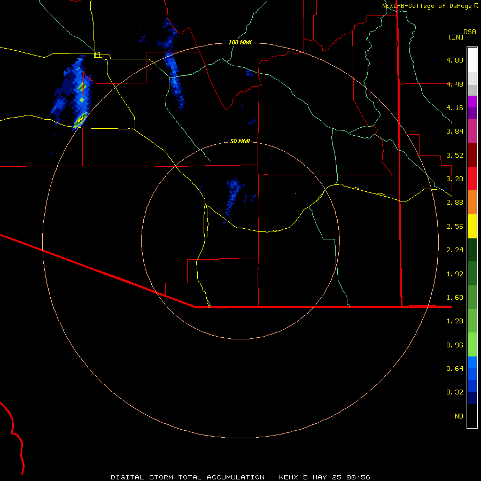Click the 100 NMI range ring label
This screenshot has height=481, width=481.
click(x=240, y=42)
